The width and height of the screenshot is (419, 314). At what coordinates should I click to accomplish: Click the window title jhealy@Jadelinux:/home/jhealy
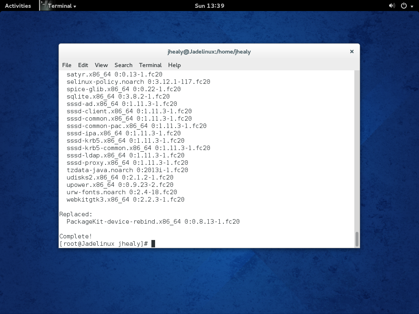(209, 52)
